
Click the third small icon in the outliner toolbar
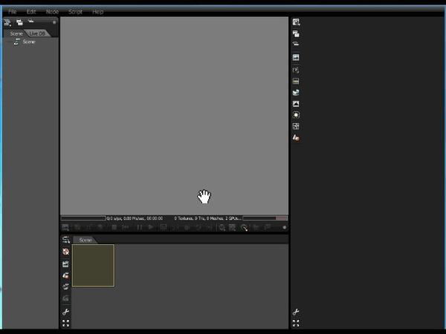30,21
